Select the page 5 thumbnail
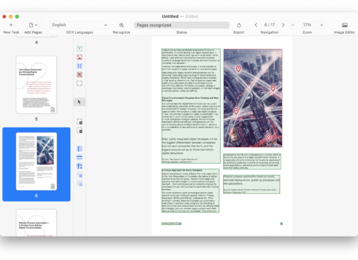Viewport: 358px width, 260px height. click(x=36, y=85)
